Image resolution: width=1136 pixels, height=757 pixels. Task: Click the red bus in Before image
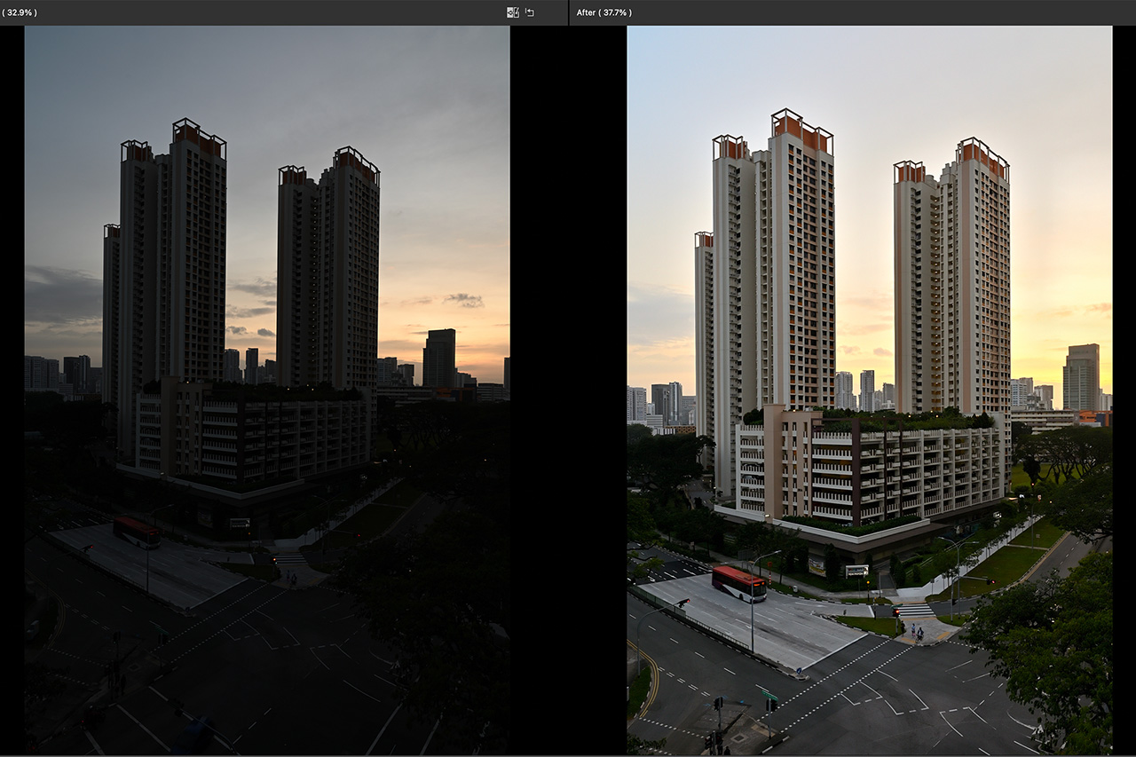136,532
